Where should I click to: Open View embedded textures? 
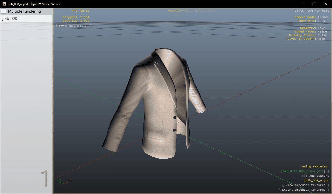[306, 185]
